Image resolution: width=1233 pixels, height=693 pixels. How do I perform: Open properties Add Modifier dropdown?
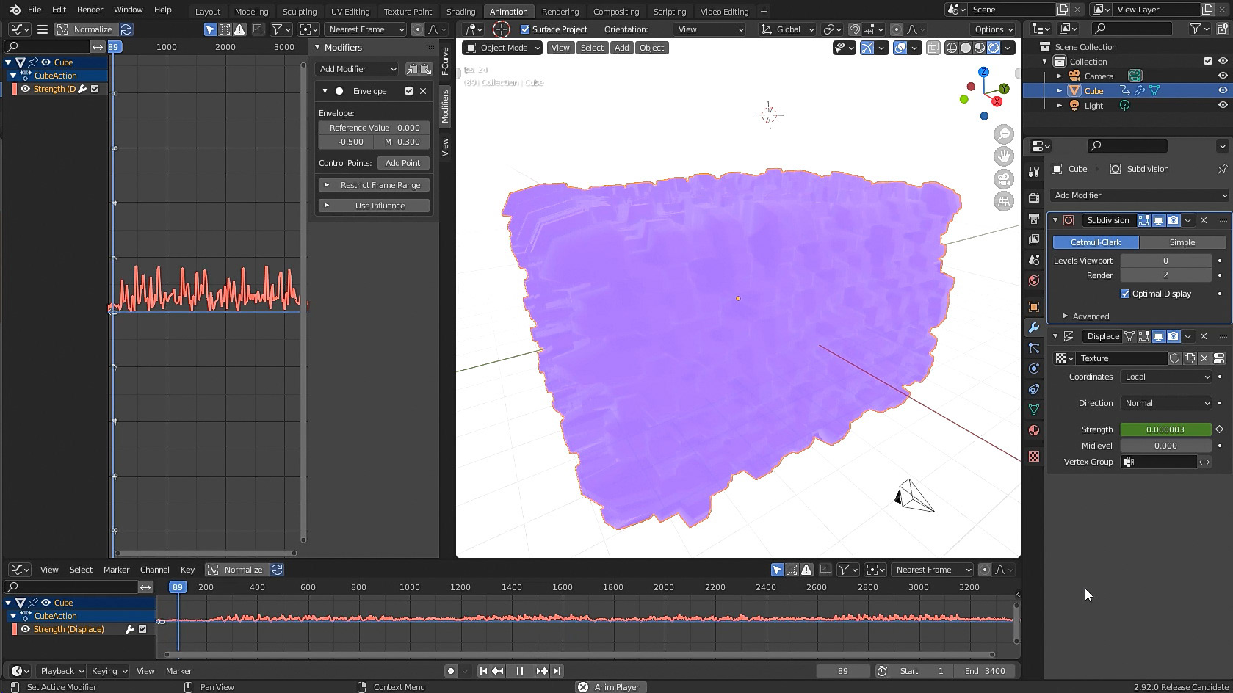1140,195
